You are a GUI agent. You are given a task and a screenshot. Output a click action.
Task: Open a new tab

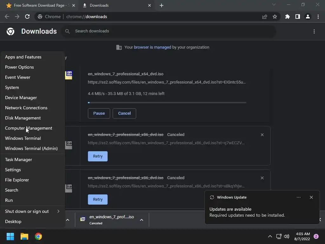tap(162, 5)
